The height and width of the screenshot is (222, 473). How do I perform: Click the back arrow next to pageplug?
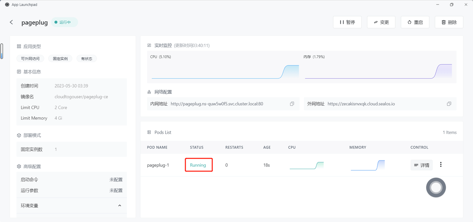(11, 22)
